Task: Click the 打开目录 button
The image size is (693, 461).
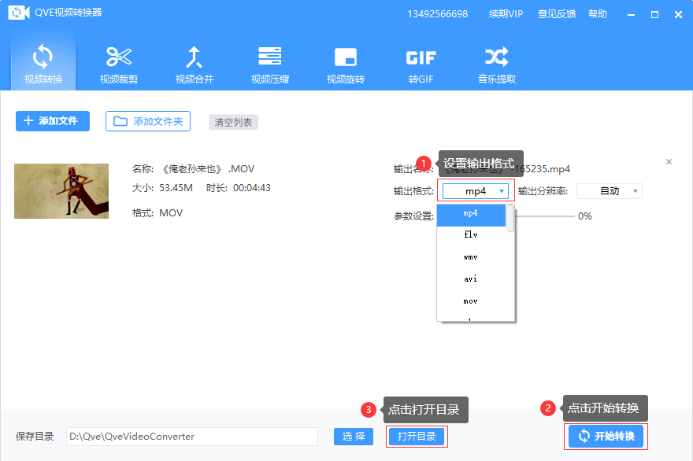Action: coord(417,437)
